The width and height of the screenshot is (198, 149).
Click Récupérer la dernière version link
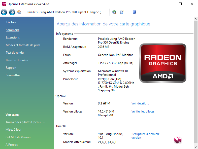point(145,136)
